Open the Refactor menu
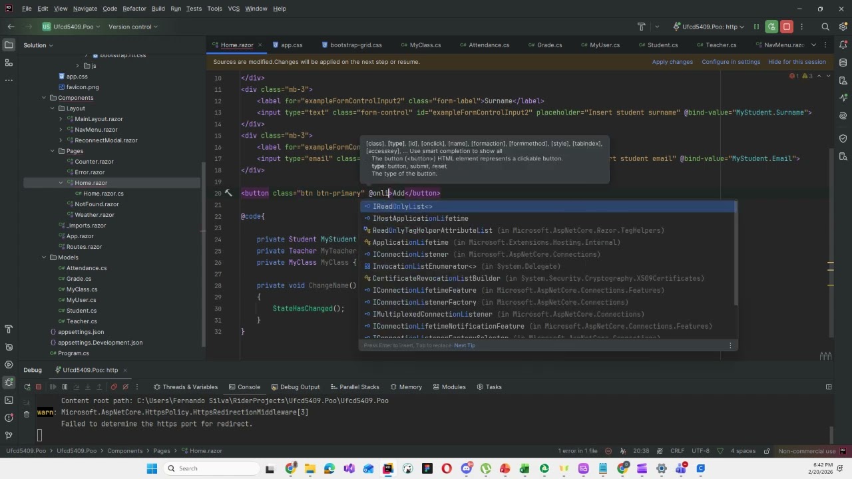Viewport: 852px width, 479px height. pyautogui.click(x=134, y=9)
